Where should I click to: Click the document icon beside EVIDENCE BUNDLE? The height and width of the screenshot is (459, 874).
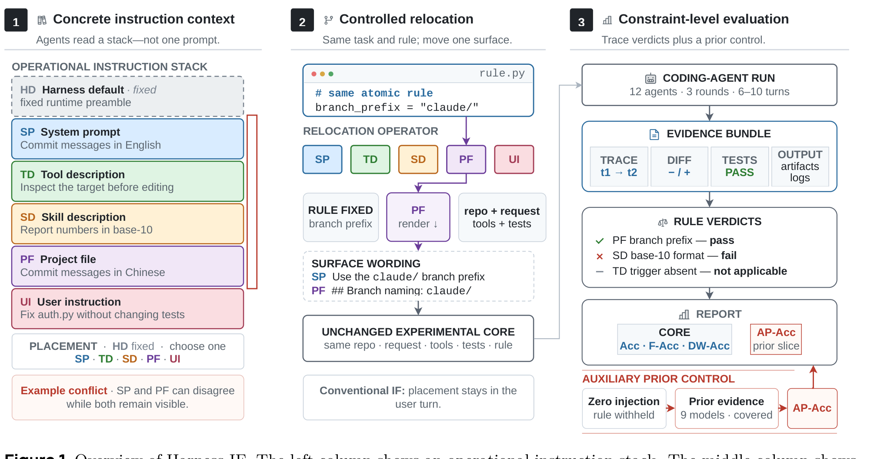(x=654, y=134)
